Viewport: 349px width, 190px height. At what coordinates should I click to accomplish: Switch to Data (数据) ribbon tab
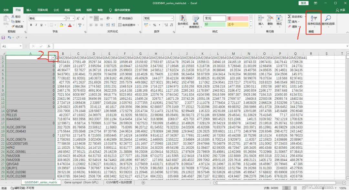[x=67, y=10]
